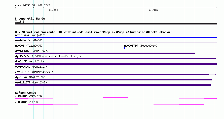Click the thin nsv7440 variant line
The width and height of the screenshot is (224, 119).
coord(116,43)
